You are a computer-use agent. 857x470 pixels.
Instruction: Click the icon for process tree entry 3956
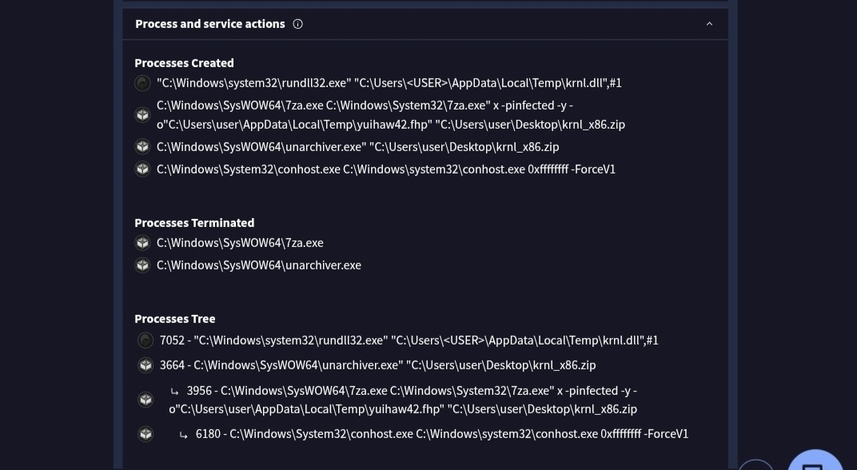coord(145,400)
